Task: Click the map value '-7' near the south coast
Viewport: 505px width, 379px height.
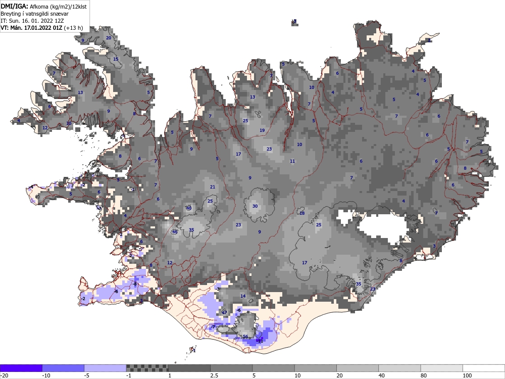Action: [x=213, y=327]
